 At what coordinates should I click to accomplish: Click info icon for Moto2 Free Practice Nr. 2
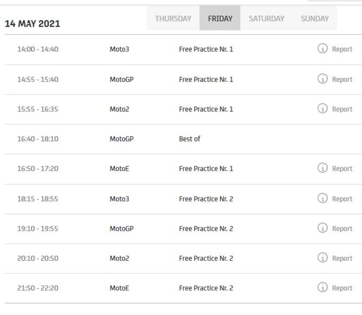[322, 259]
